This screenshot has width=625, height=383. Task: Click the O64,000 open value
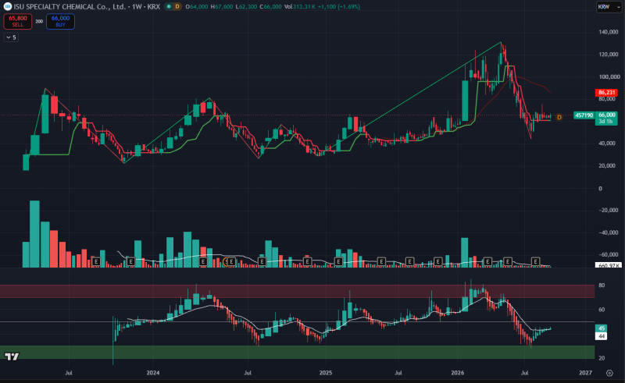[x=197, y=7]
